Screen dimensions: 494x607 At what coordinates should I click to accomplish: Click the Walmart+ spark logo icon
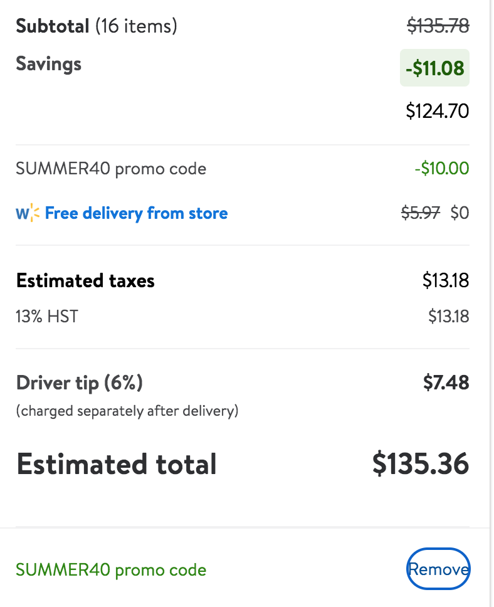pos(28,213)
